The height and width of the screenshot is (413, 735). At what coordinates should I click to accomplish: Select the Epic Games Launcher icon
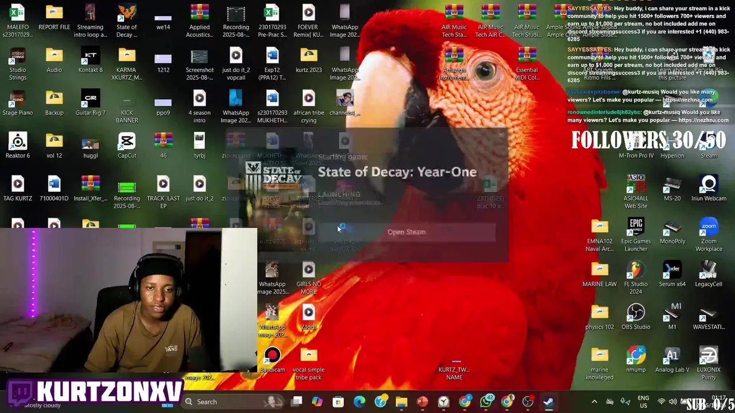(x=636, y=235)
